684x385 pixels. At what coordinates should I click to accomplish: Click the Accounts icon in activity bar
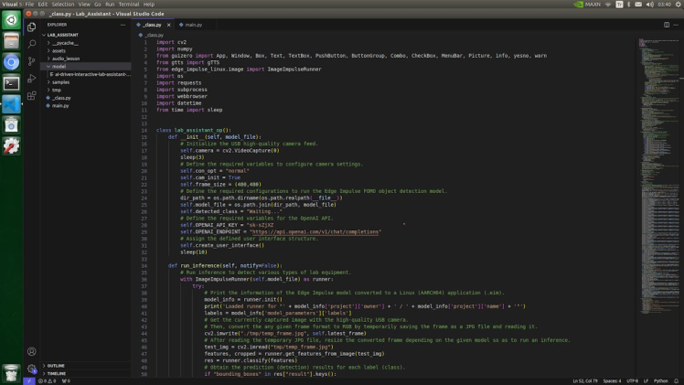tap(32, 351)
